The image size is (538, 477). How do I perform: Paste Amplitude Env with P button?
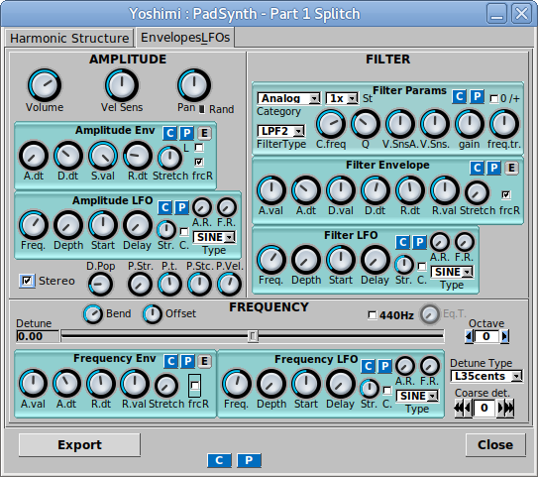click(x=187, y=133)
